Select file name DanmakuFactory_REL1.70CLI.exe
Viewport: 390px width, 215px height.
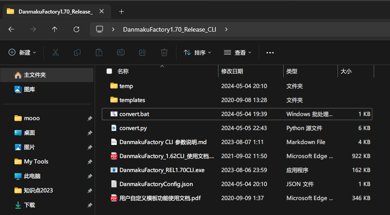pyautogui.click(x=162, y=170)
